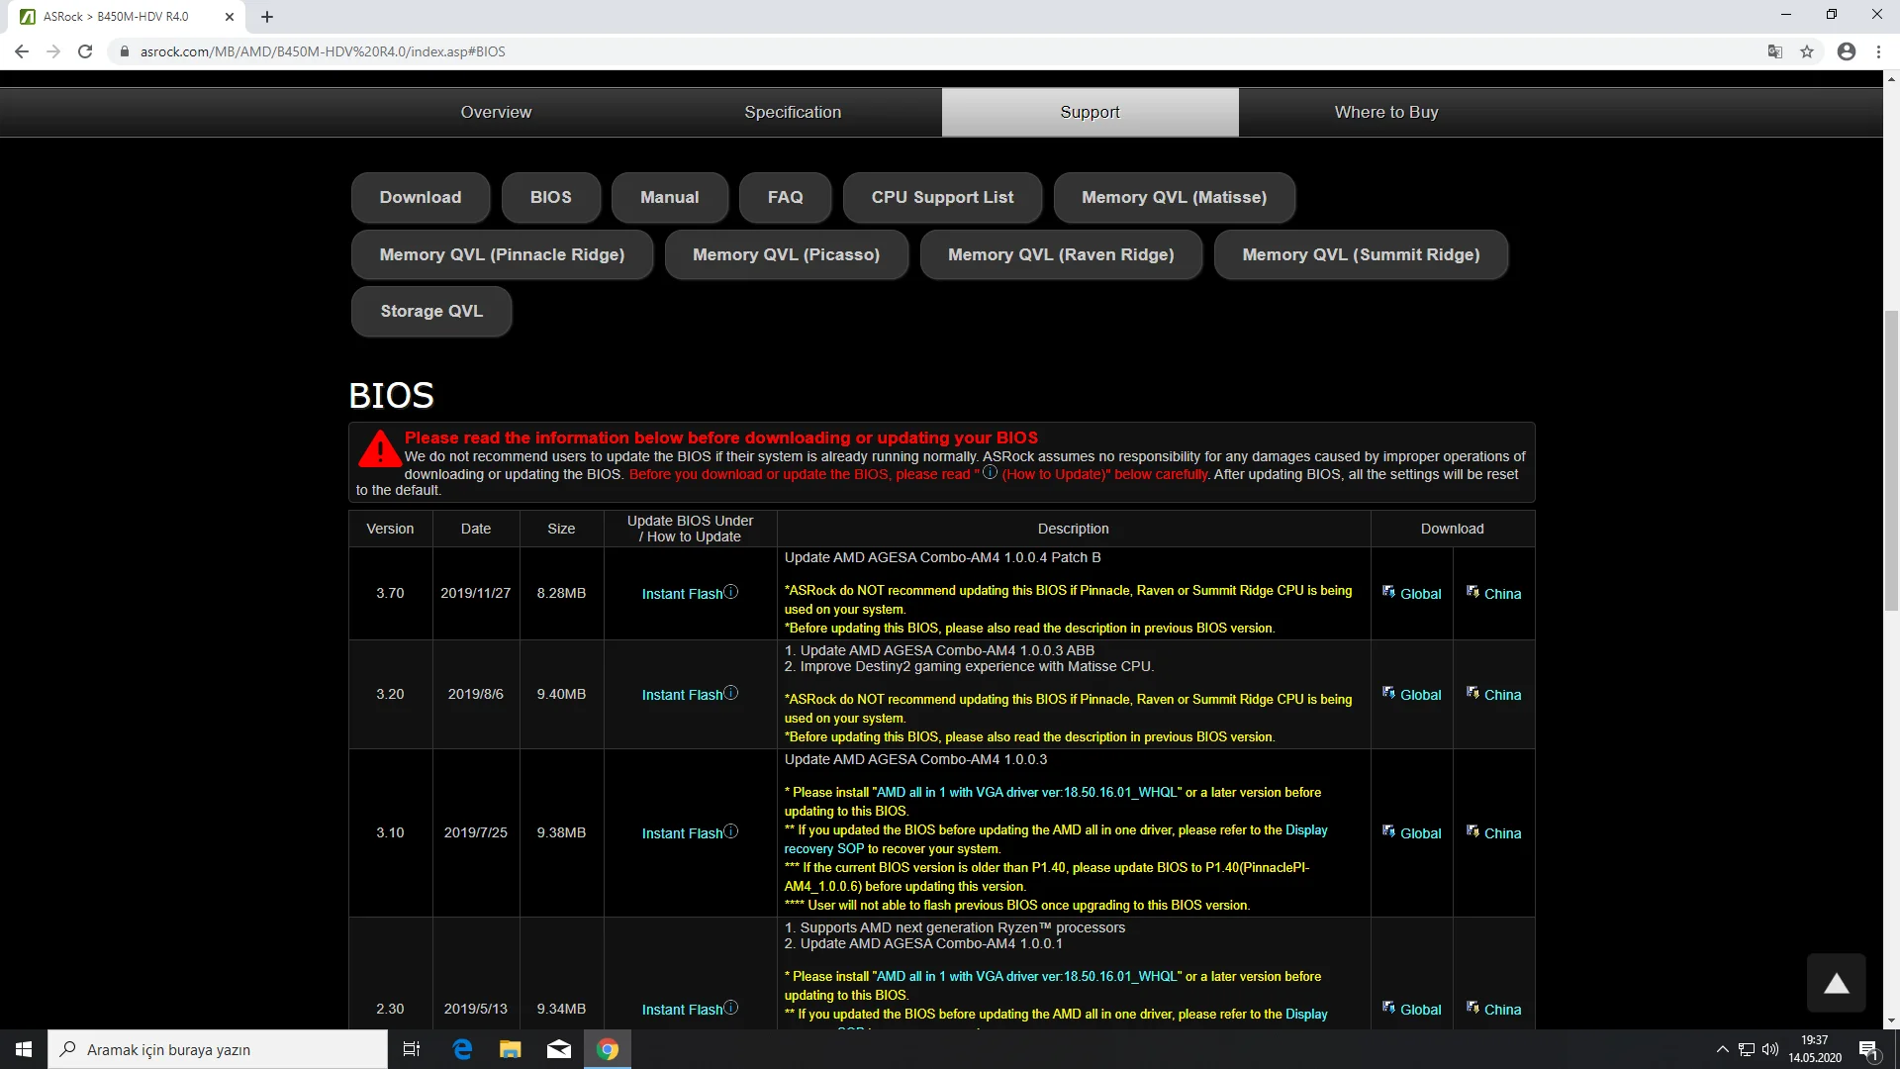Show notification center via taskbar chevron area
This screenshot has width=1900, height=1069.
1870,1049
